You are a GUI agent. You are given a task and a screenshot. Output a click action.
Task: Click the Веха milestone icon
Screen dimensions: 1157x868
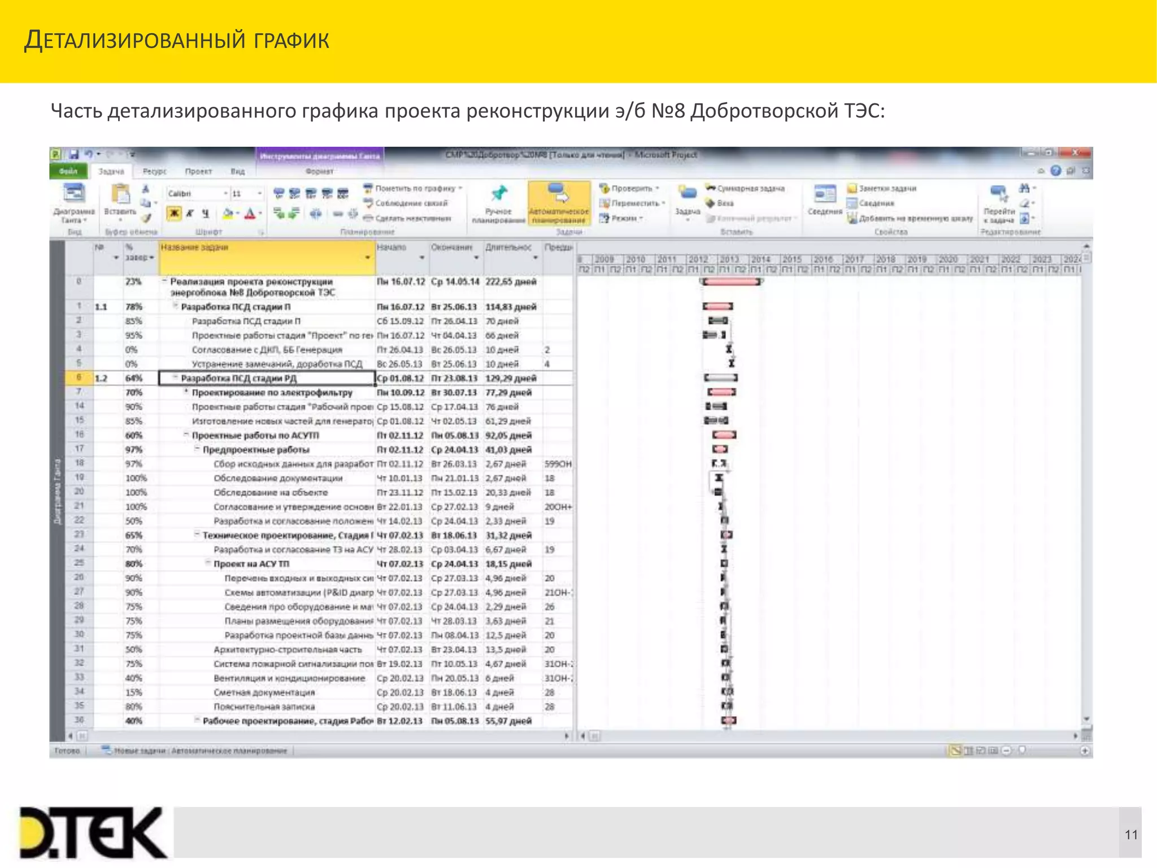click(711, 203)
